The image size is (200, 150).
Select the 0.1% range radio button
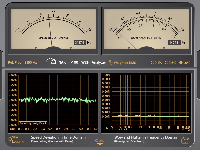tap(153, 63)
